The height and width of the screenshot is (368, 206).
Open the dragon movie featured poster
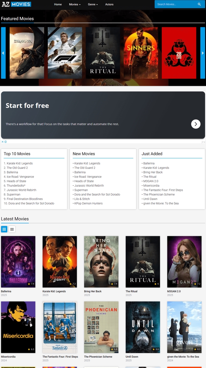click(27, 53)
